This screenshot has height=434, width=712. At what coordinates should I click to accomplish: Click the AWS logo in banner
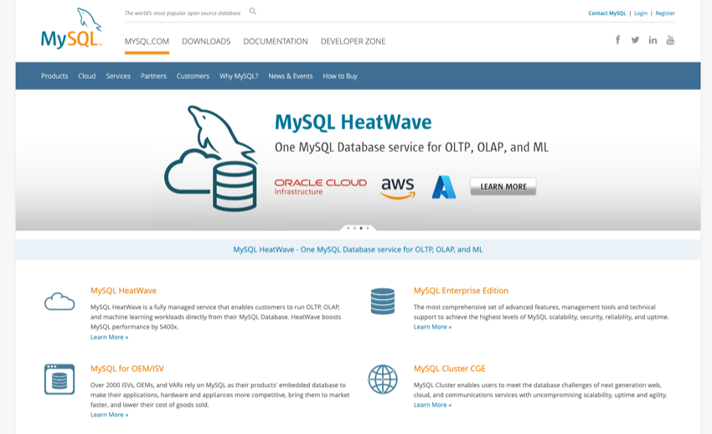pyautogui.click(x=398, y=188)
